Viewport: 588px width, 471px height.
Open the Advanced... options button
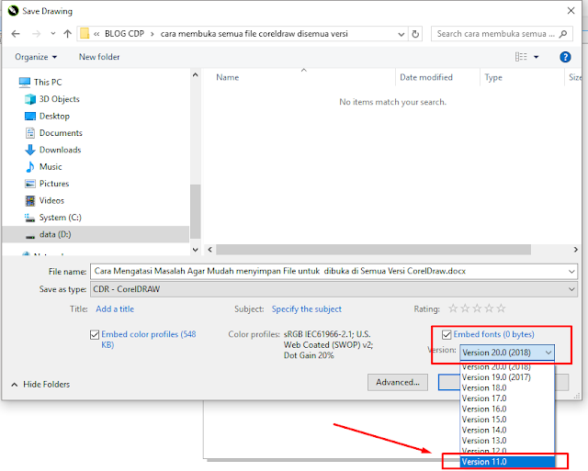[398, 382]
